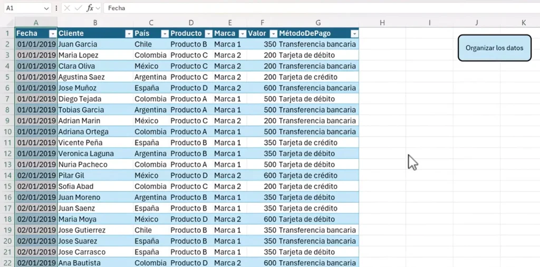Select column A header
The width and height of the screenshot is (540, 267).
pyautogui.click(x=36, y=22)
